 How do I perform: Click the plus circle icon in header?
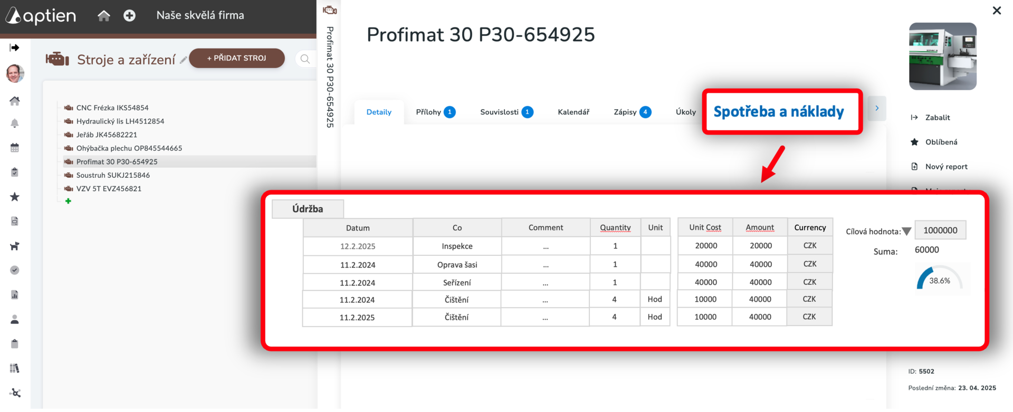pyautogui.click(x=129, y=16)
